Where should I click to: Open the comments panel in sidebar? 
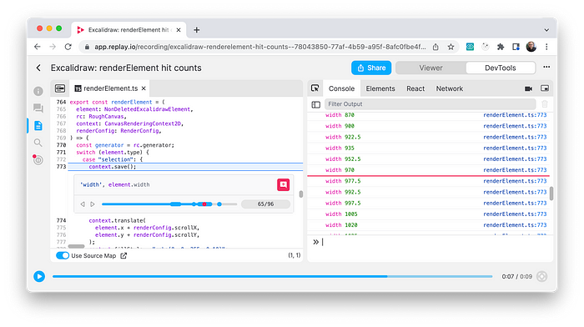[x=38, y=108]
